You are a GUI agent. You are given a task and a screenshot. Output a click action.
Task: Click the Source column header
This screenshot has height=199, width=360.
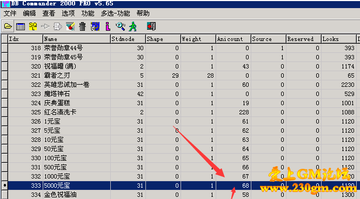coord(269,39)
